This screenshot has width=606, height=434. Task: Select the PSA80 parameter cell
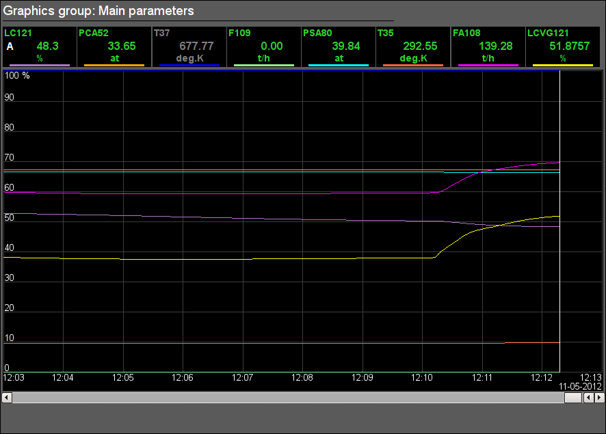(x=338, y=47)
